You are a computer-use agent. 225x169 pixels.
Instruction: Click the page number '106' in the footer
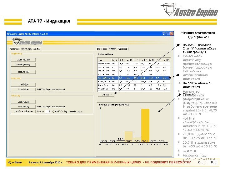point(213,162)
